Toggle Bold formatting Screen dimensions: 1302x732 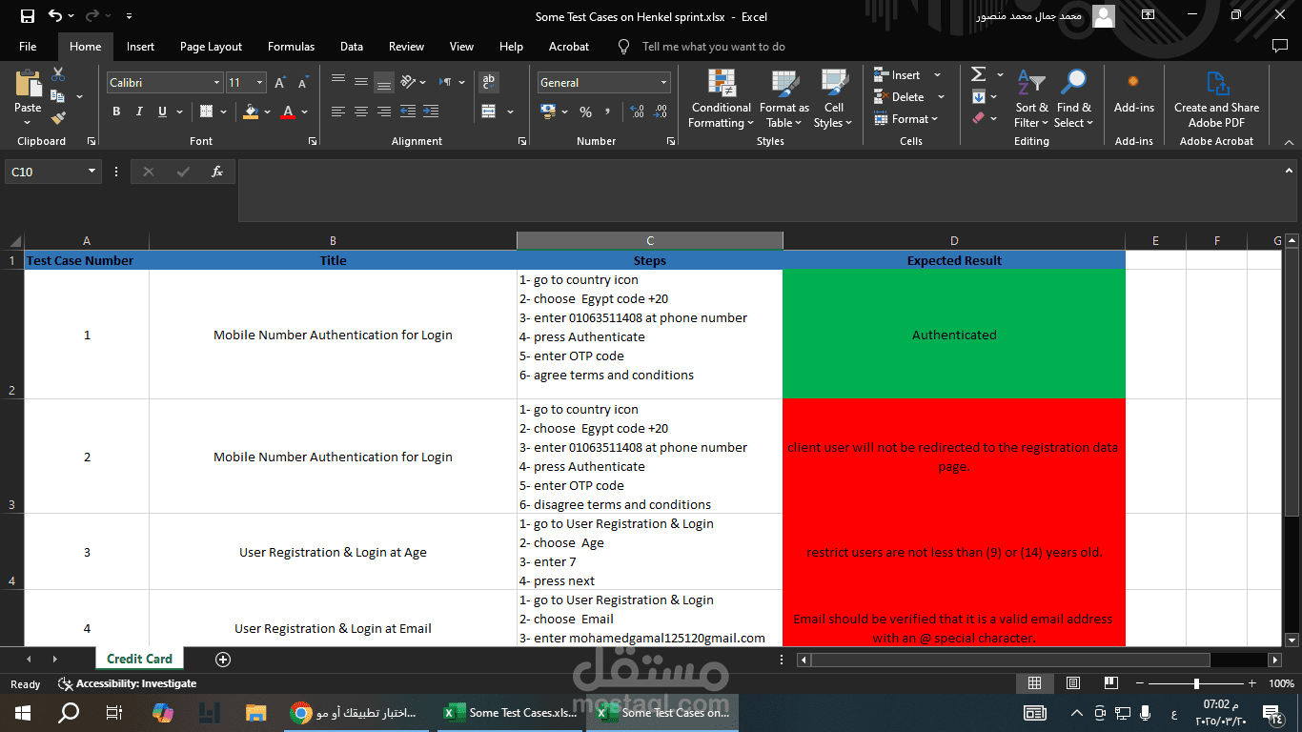[x=116, y=112]
